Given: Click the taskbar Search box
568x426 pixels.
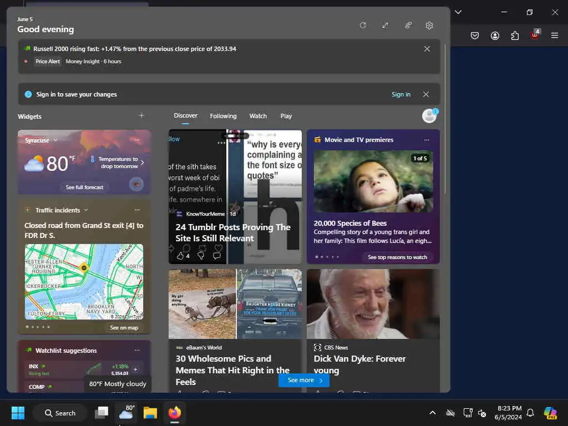Looking at the screenshot, I should click(60, 413).
